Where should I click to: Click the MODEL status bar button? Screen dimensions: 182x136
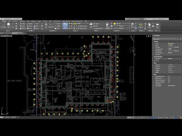pyautogui.click(x=129, y=117)
